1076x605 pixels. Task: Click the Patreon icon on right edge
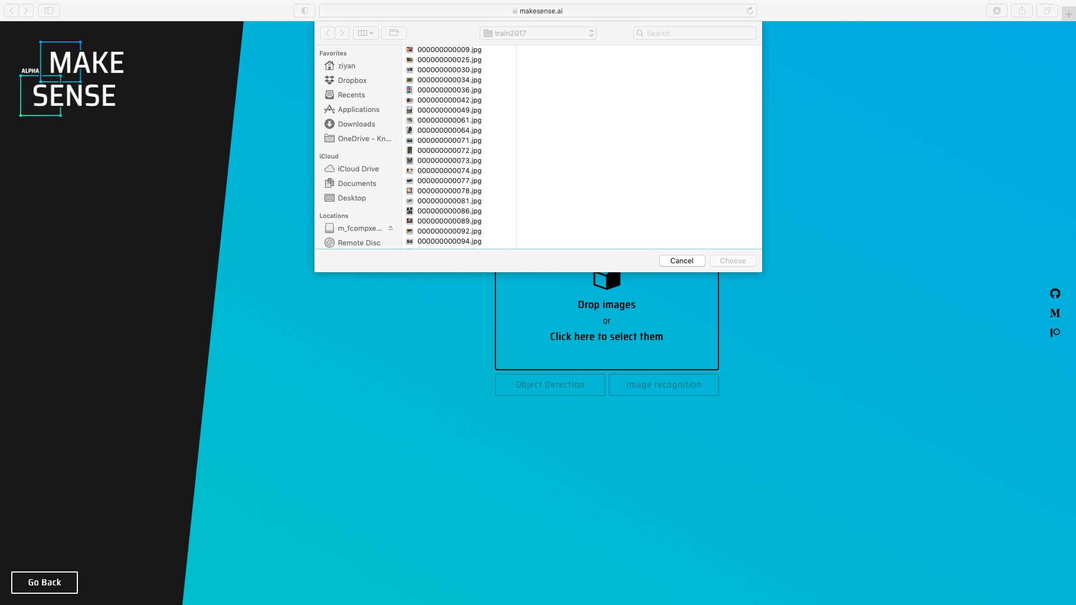(x=1055, y=332)
